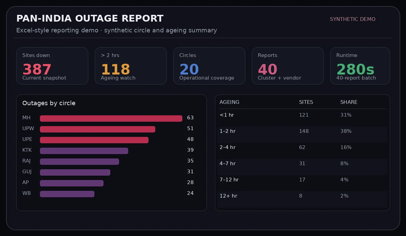Select the 2–4 hr ageing row label

pyautogui.click(x=227, y=147)
